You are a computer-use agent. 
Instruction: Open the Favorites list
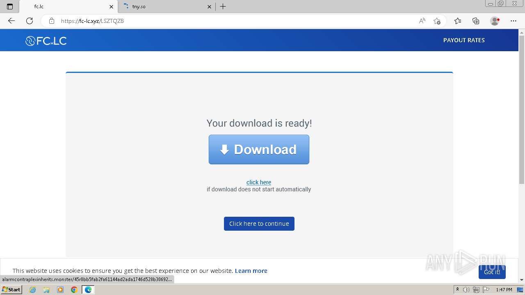tap(458, 21)
